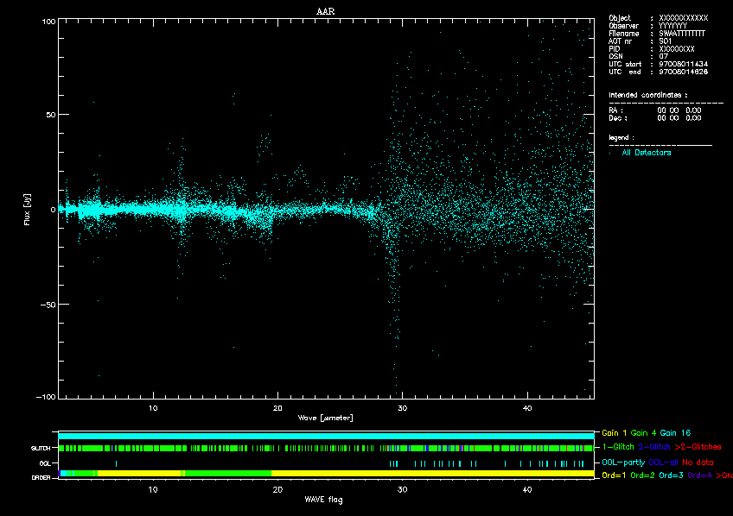Click the Filename value 'SWAATTTTTTTT'
Viewport: 733px width, 516px height.
682,33
